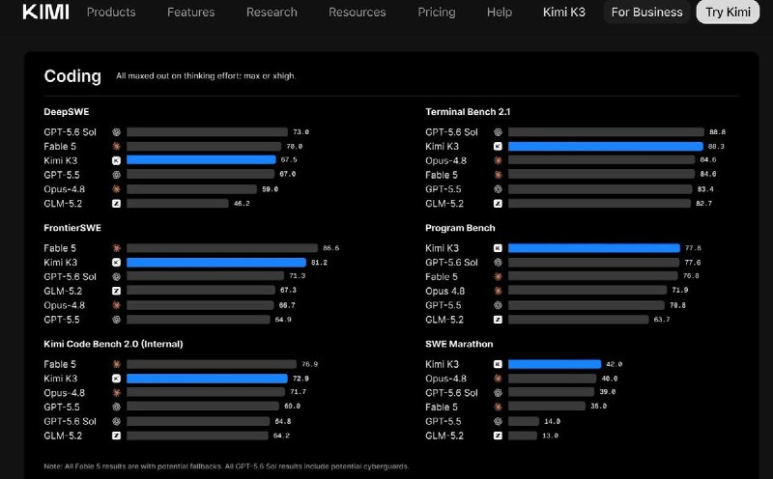Image resolution: width=773 pixels, height=479 pixels.
Task: Open the Kimi K3 nav link
Action: click(x=564, y=12)
